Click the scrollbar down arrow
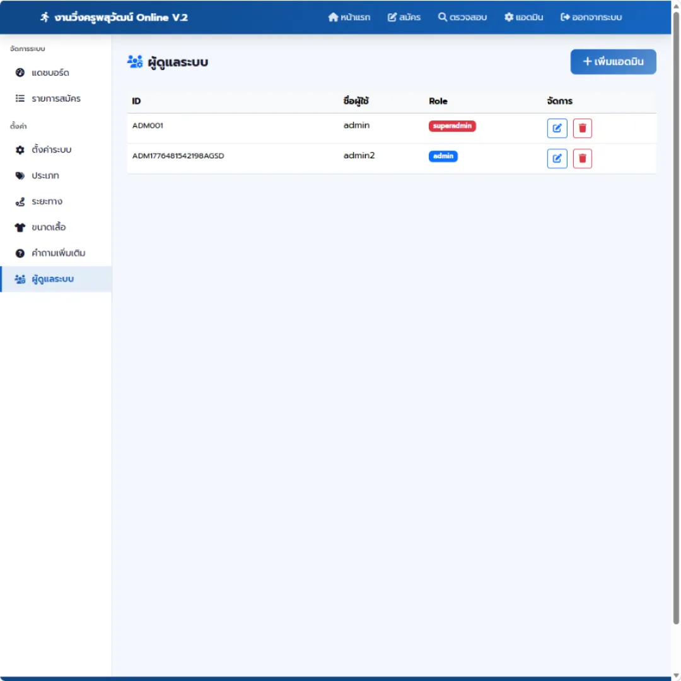 676,675
